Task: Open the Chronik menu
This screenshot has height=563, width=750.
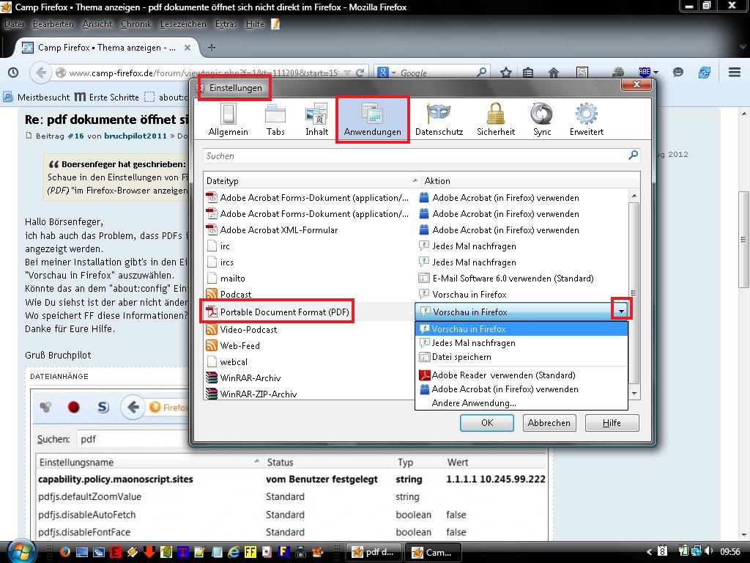Action: [135, 24]
